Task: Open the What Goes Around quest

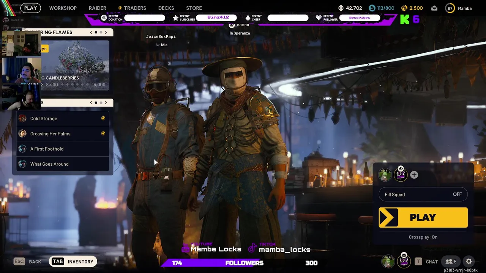Action: (x=63, y=164)
